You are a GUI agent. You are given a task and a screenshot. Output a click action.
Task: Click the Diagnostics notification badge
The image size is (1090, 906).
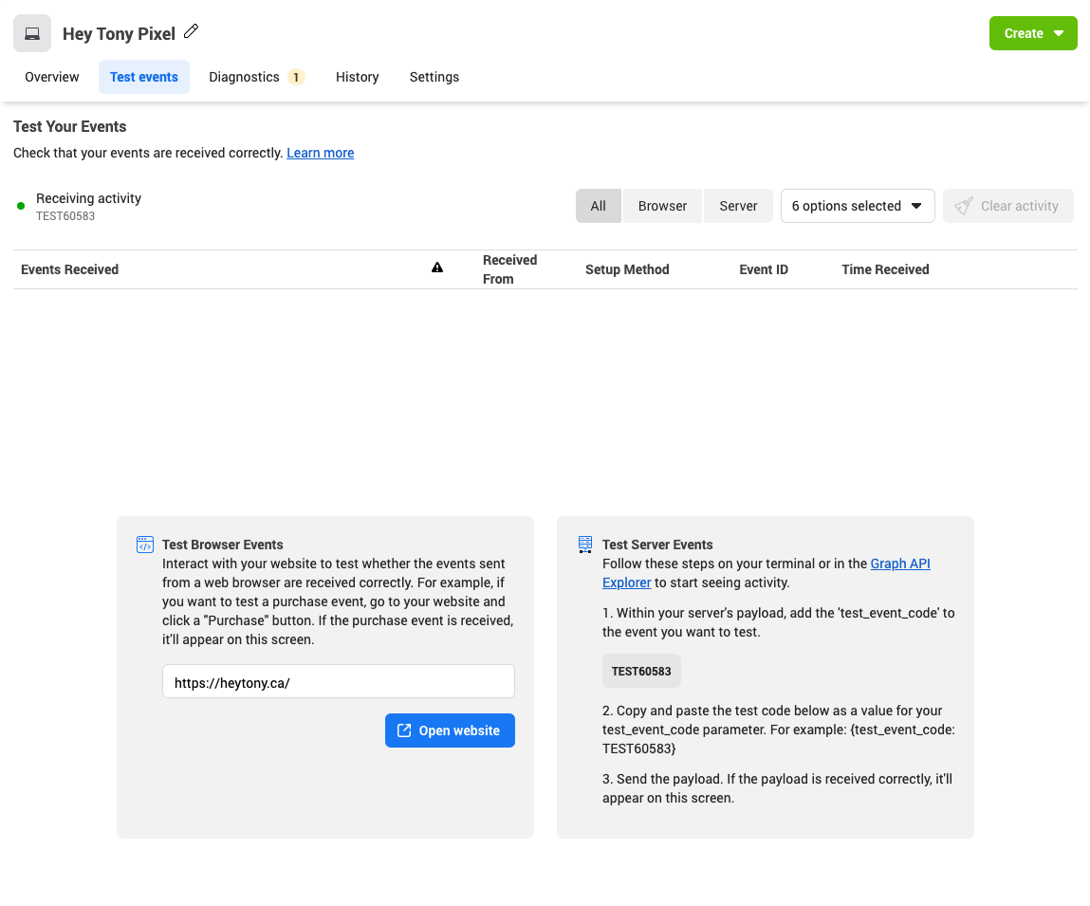click(295, 77)
